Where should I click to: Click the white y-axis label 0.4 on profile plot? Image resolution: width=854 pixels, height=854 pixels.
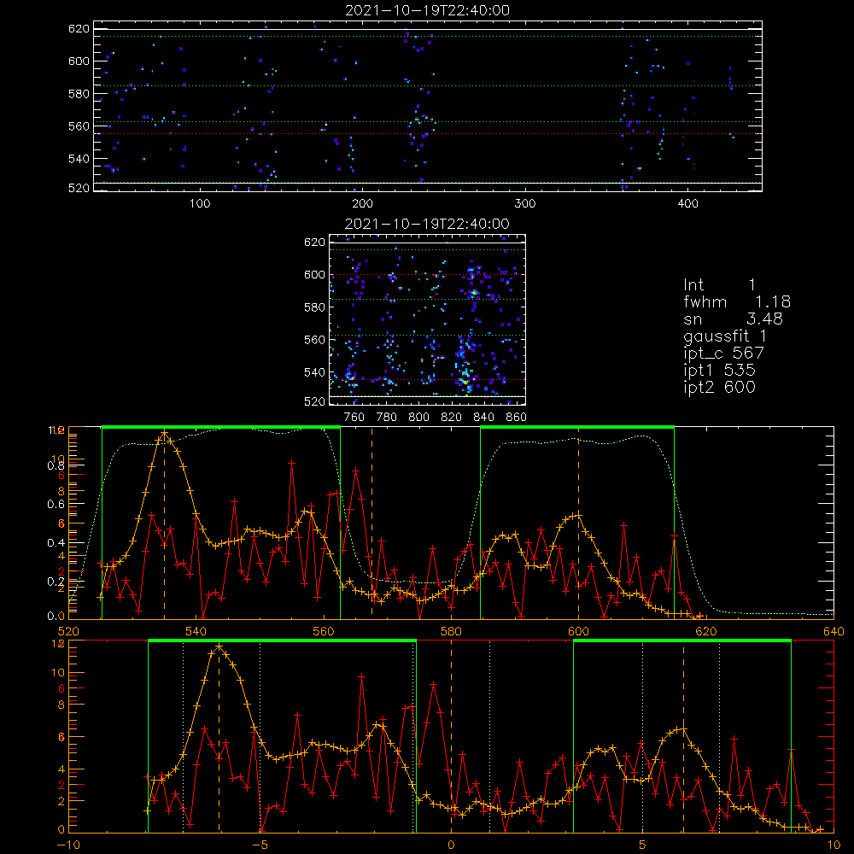click(56, 543)
